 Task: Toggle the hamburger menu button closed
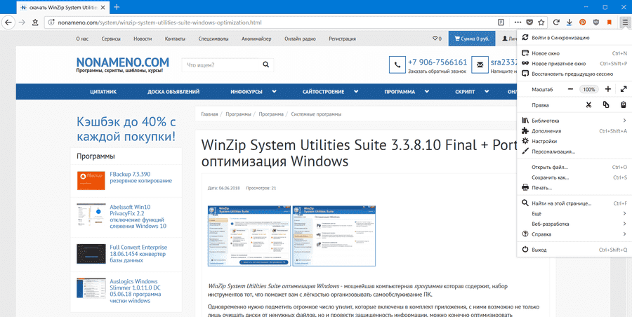pos(625,22)
